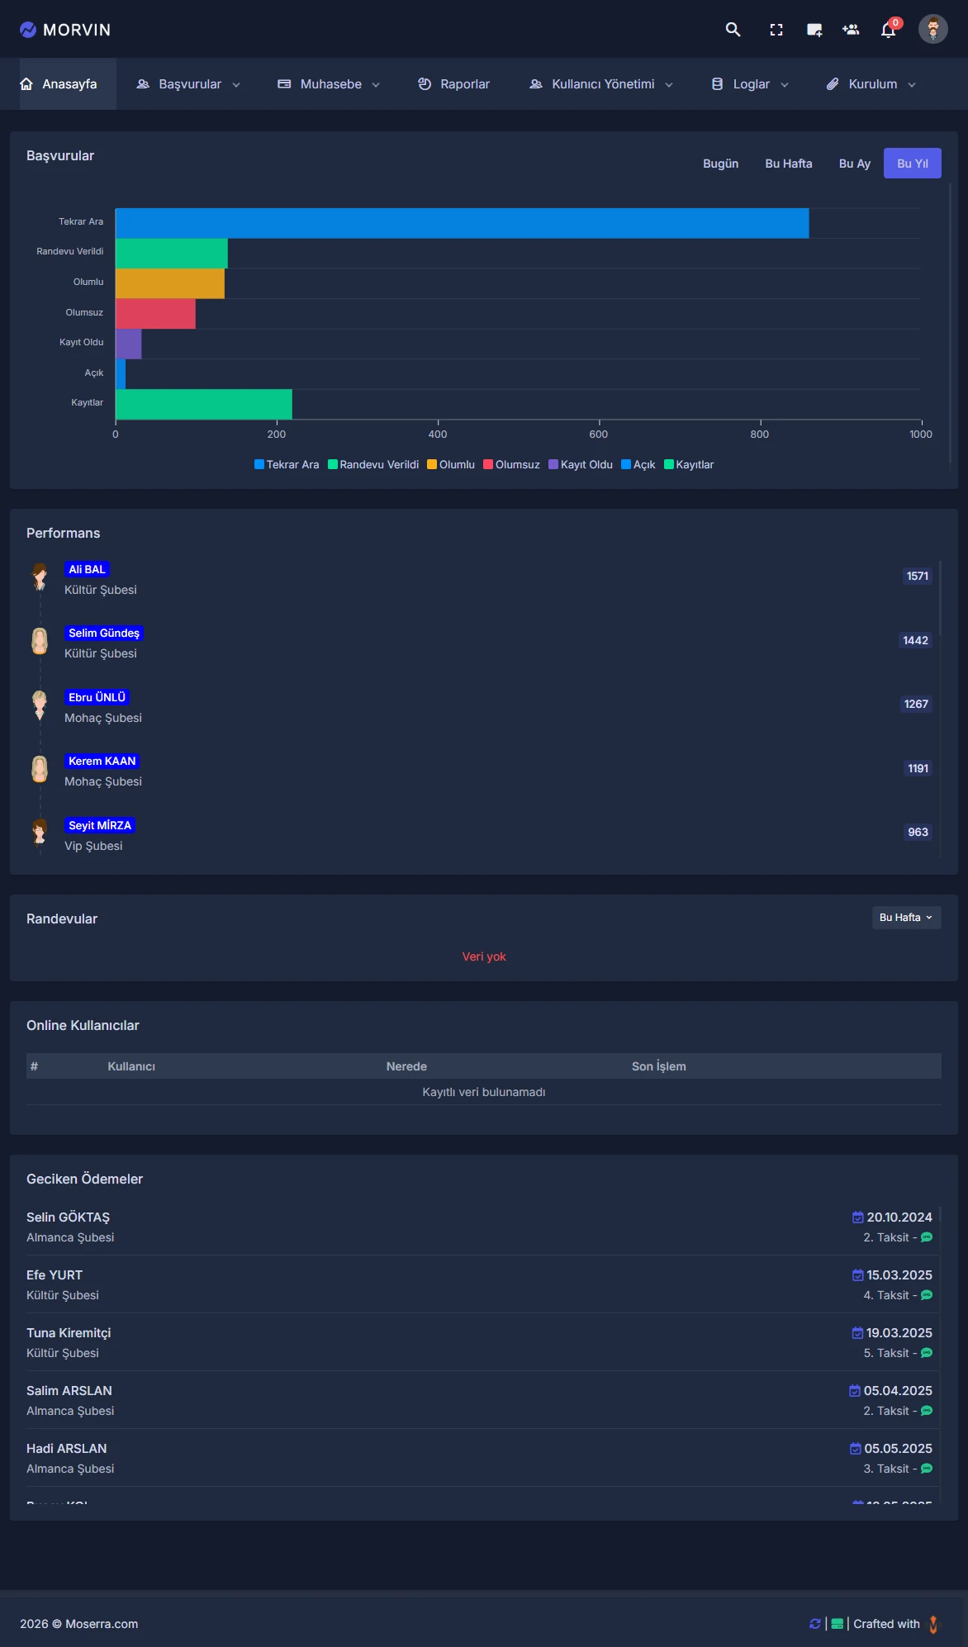The image size is (968, 1647).
Task: Expand the Başvurular menu
Action: pos(188,84)
